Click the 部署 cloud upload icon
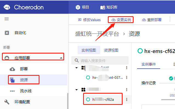 coord(12,69)
